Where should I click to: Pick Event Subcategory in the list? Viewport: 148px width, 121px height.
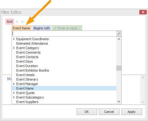(64, 97)
